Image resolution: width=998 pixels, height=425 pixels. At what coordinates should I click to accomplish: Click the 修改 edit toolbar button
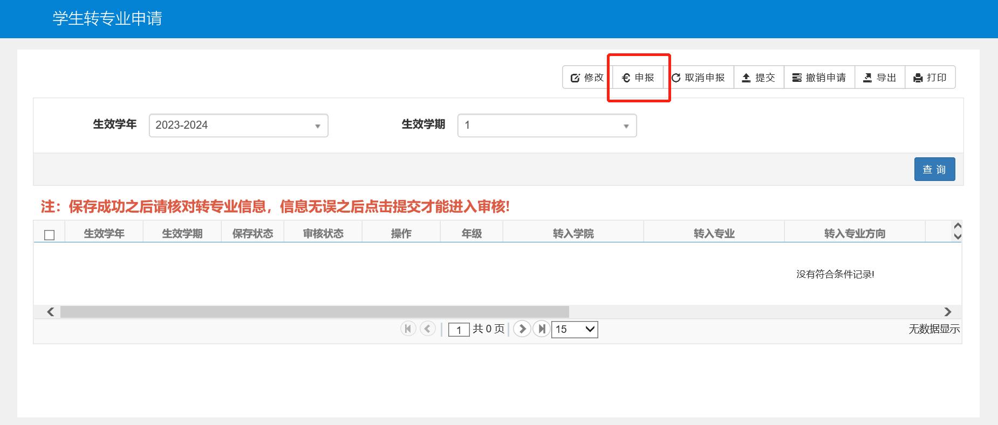tap(587, 78)
